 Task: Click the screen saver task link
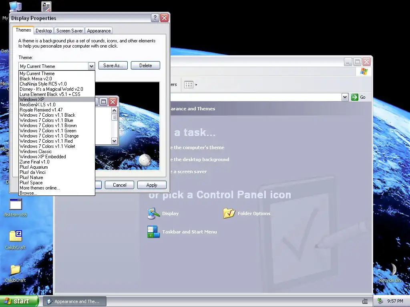coord(188,171)
